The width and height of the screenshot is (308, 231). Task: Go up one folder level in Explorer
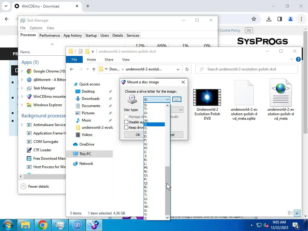click(94, 69)
